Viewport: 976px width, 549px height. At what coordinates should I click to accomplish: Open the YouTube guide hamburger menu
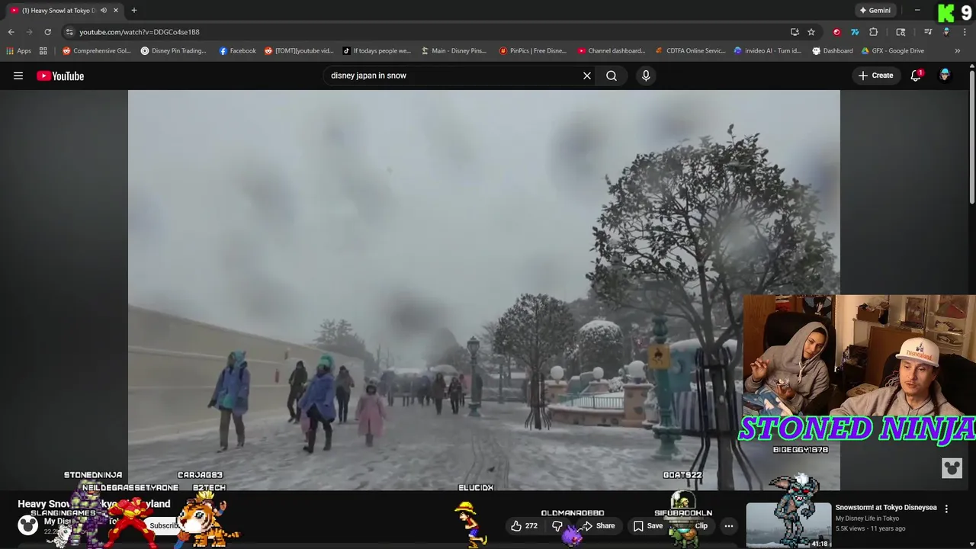18,75
